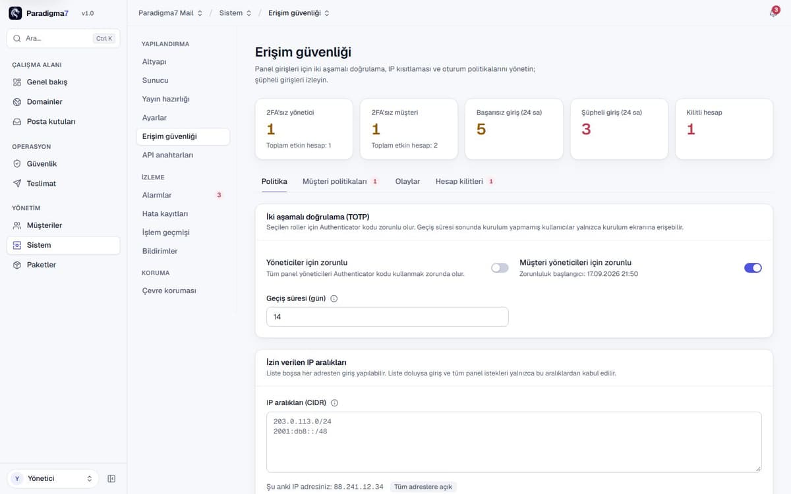Click the Şüpheli giriş (24 sa) card
This screenshot has width=791, height=494.
pos(619,129)
